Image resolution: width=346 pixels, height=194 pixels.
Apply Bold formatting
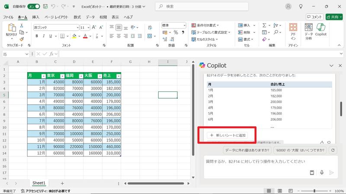pyautogui.click(x=37, y=36)
